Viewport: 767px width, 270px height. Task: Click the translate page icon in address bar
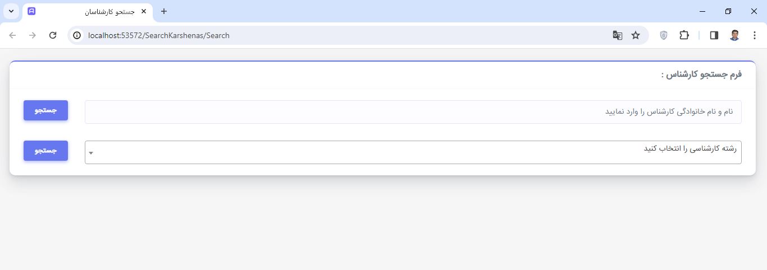click(x=617, y=35)
